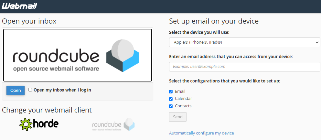
Task: Click the grey Send button
Action: pos(177,117)
